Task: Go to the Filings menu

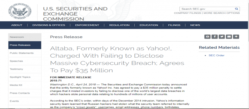Action: pyautogui.click(x=174, y=25)
